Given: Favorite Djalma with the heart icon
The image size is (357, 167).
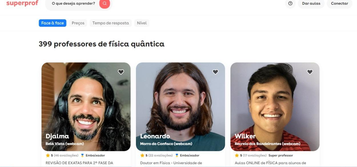Looking at the screenshot, I should (x=121, y=72).
